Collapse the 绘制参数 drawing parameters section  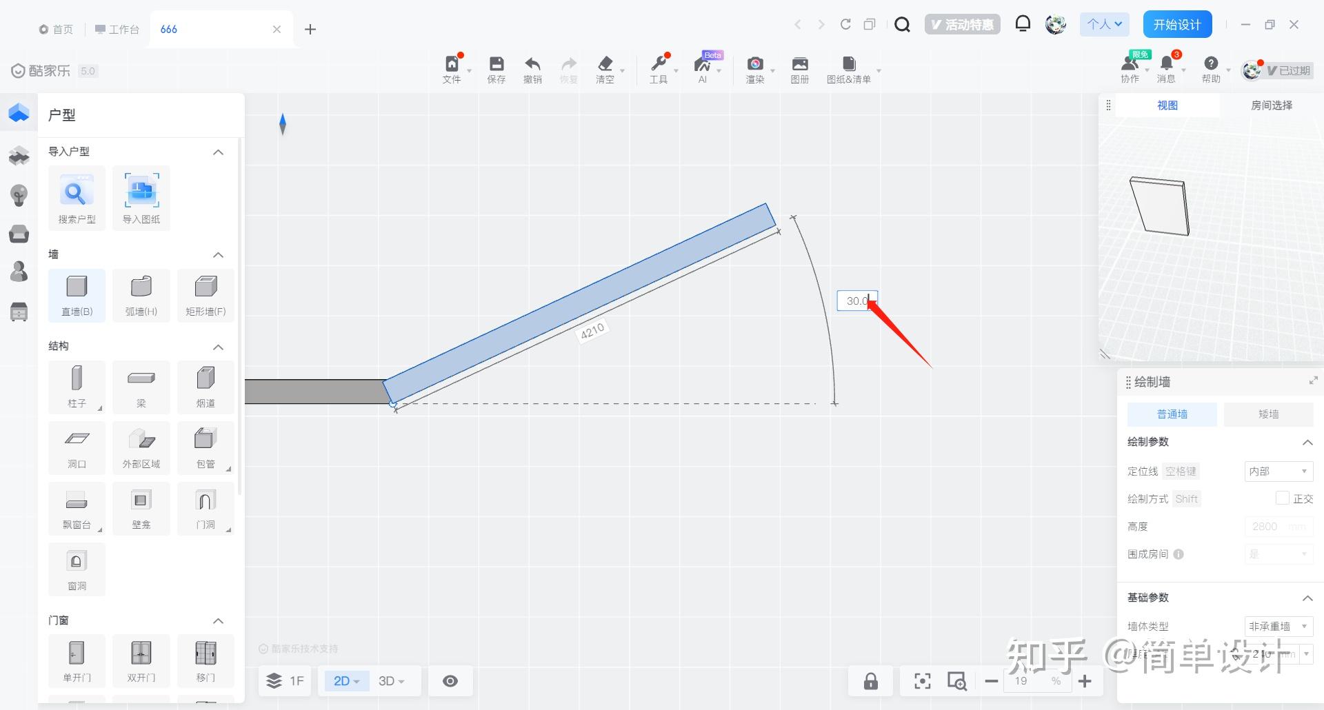1307,442
